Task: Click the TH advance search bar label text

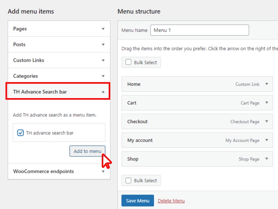Action: 50,133
